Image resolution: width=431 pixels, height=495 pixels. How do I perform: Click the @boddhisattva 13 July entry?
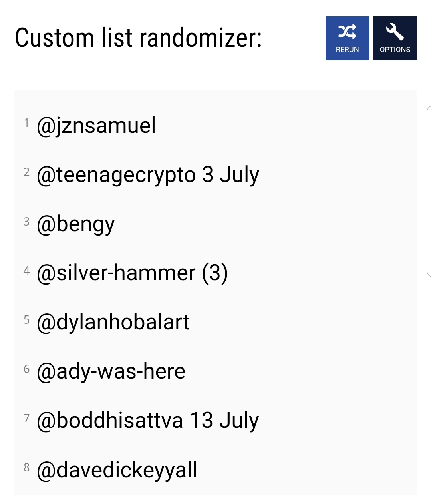click(148, 421)
